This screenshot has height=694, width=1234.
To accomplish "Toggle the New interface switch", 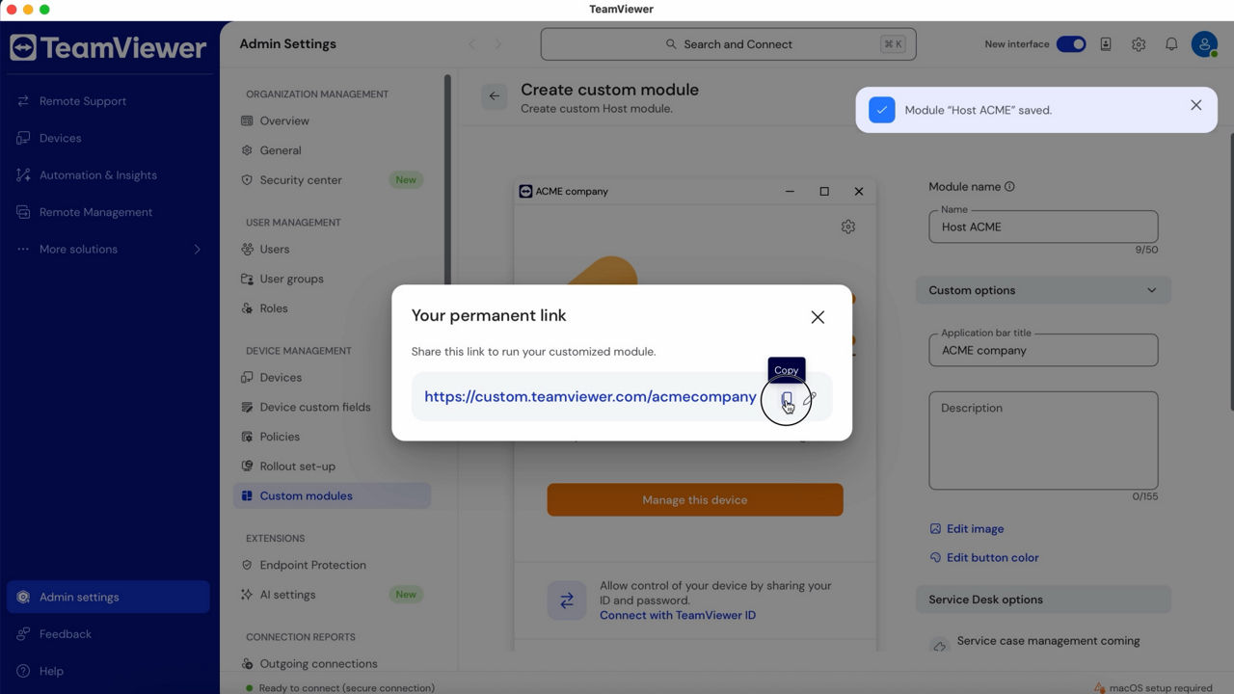I will [1071, 44].
